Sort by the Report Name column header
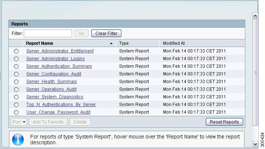Screen dimensions: 265x149 pos(69,43)
